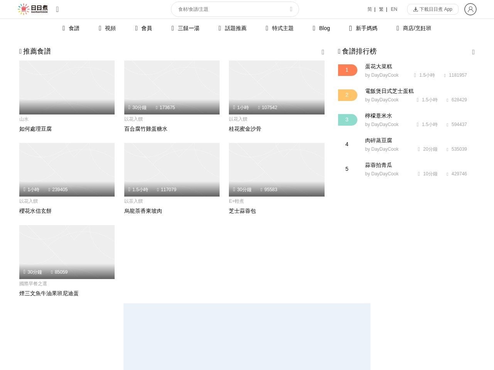Expand the 特式主題 menu
The image size is (494, 370).
[x=280, y=28]
